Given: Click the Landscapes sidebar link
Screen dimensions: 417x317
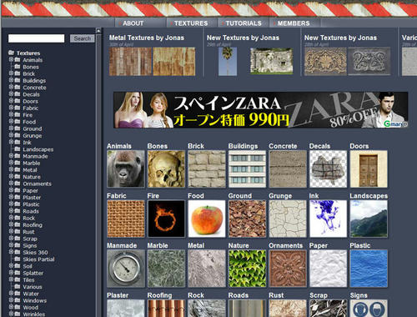Looking at the screenshot, I should click(38, 149).
